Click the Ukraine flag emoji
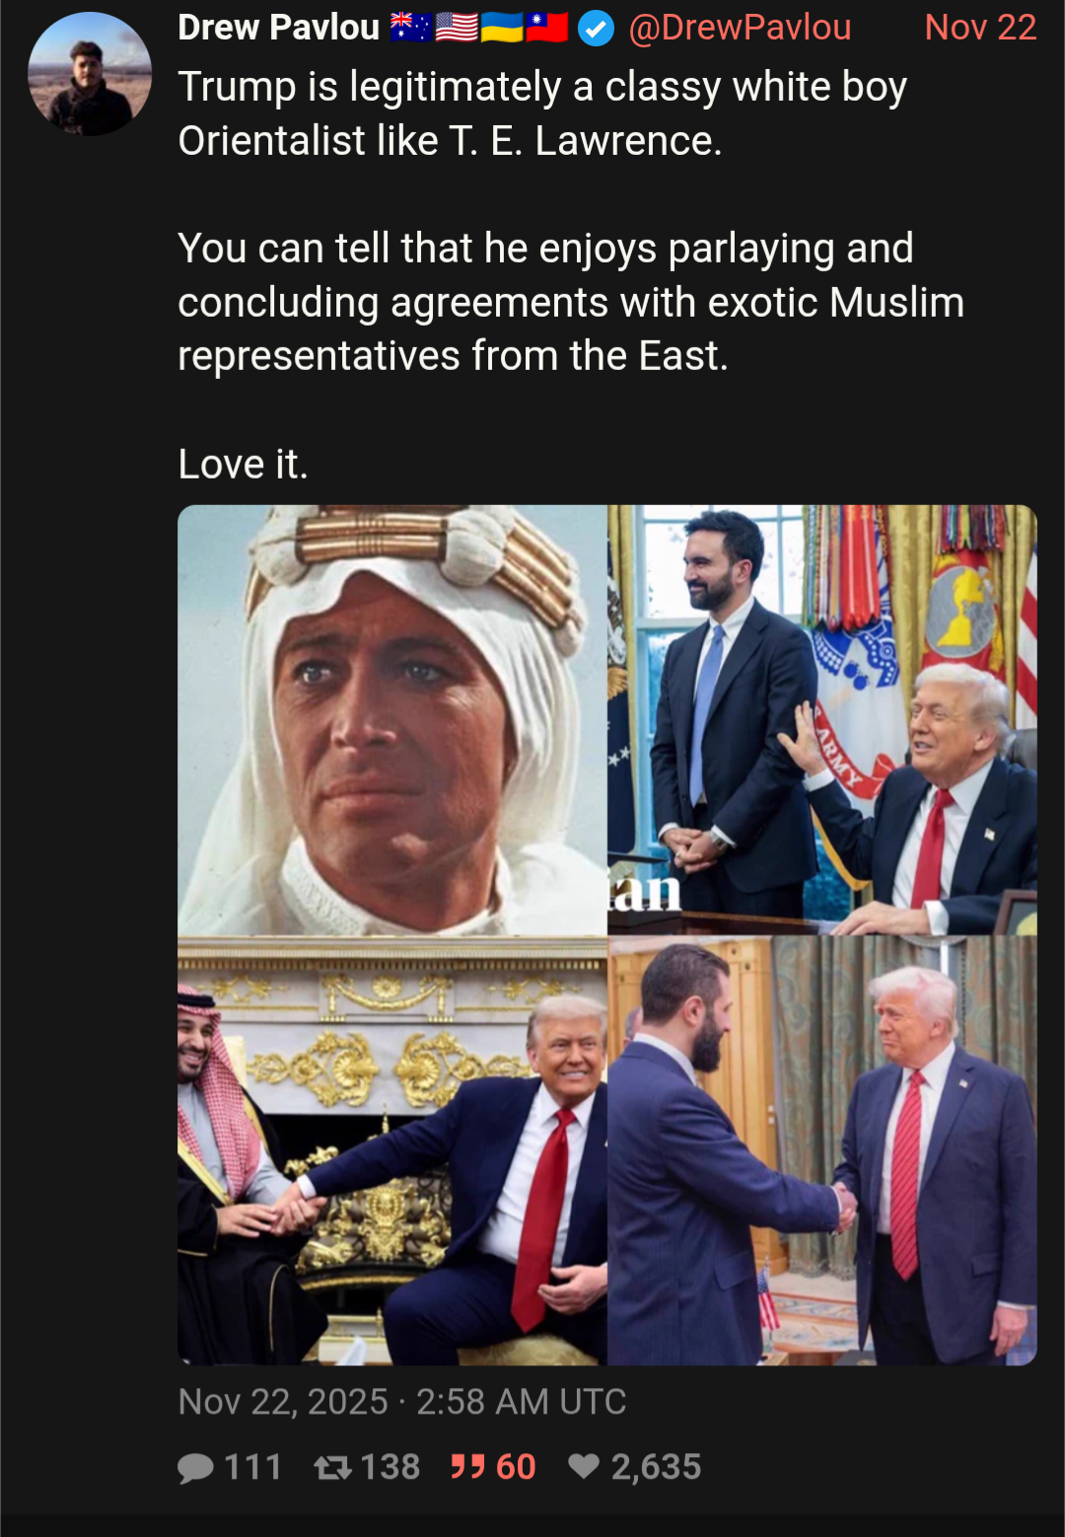1065x1537 pixels. point(502,28)
